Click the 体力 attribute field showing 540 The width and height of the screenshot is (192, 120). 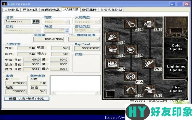click(x=27, y=54)
